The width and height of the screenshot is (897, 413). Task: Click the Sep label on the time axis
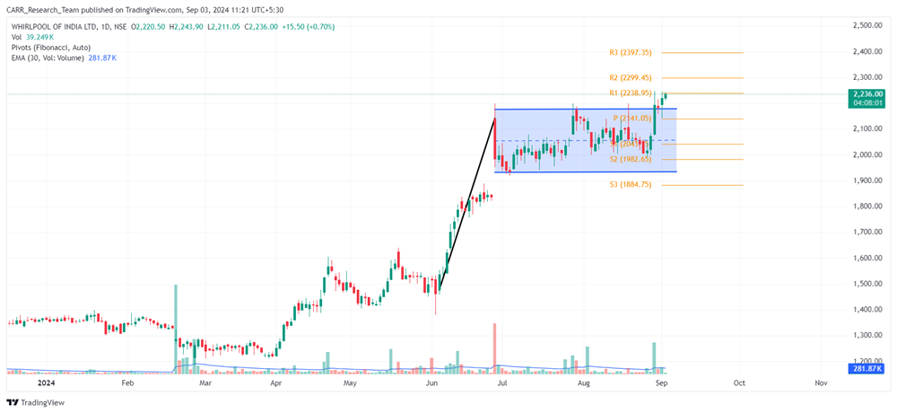pyautogui.click(x=661, y=382)
